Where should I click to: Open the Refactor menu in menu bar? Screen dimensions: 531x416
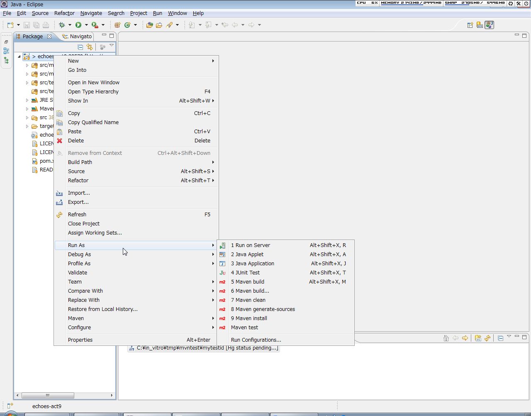pyautogui.click(x=64, y=13)
